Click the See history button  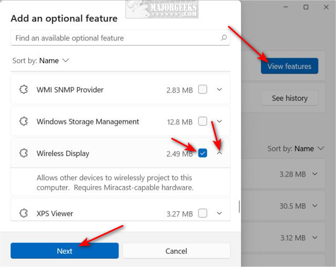pos(289,98)
